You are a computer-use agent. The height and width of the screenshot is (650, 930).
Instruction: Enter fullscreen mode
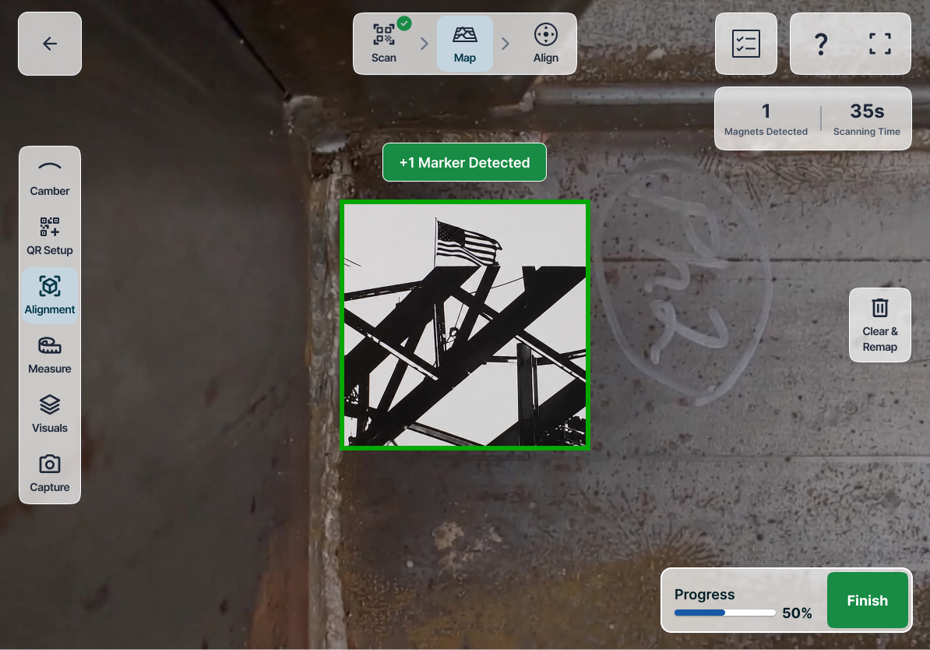click(x=879, y=44)
